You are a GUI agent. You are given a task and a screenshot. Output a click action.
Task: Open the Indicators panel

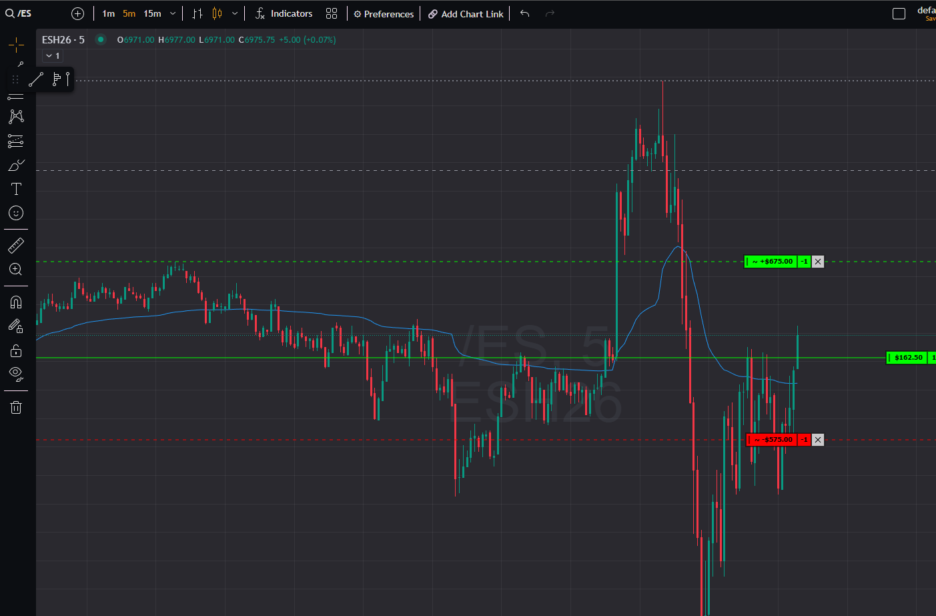pyautogui.click(x=284, y=14)
